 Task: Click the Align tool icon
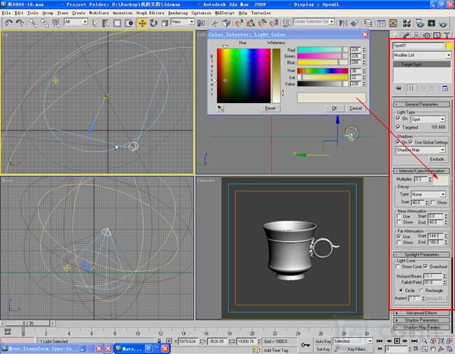click(x=354, y=23)
